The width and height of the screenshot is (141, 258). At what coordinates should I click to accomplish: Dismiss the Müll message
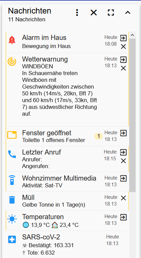coord(123,198)
